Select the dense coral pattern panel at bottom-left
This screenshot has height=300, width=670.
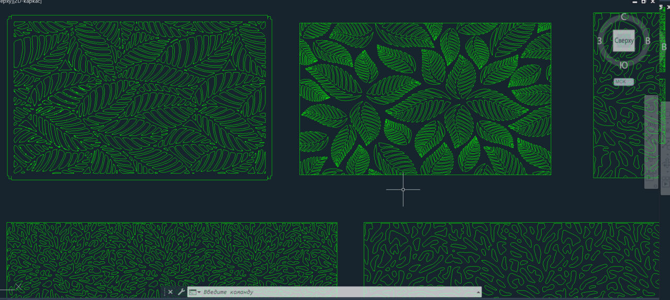point(172,253)
